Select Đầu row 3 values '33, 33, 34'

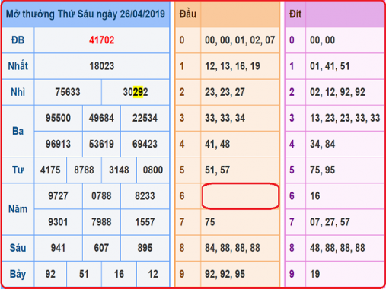point(225,118)
